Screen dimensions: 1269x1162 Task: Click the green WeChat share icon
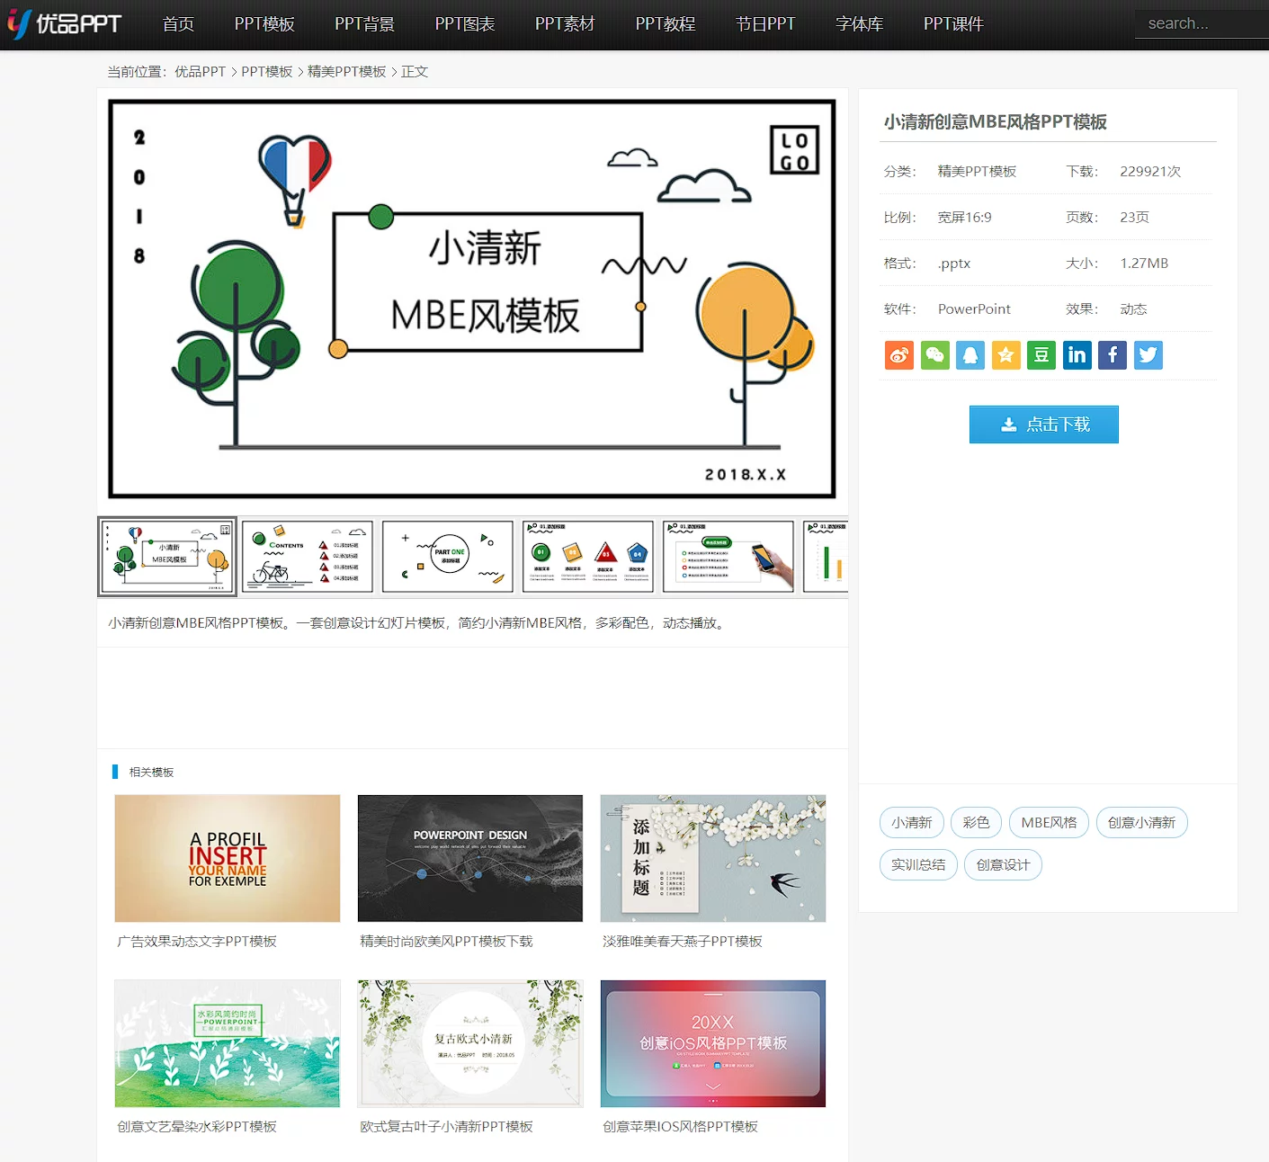[x=934, y=355]
